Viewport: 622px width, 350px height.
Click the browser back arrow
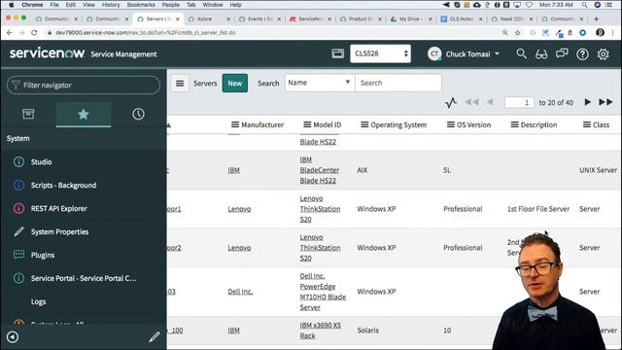point(10,33)
